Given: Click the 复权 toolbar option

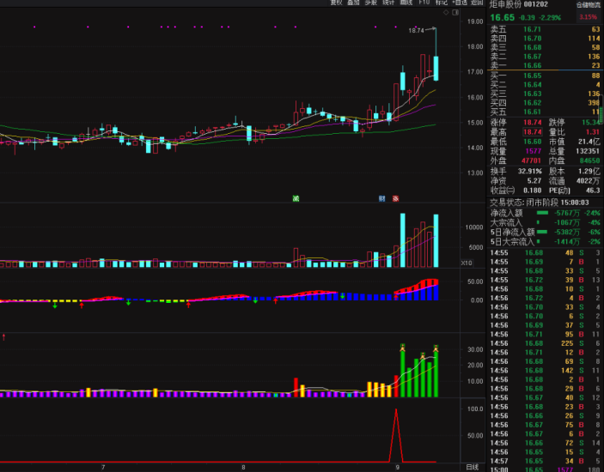Looking at the screenshot, I should [x=337, y=3].
